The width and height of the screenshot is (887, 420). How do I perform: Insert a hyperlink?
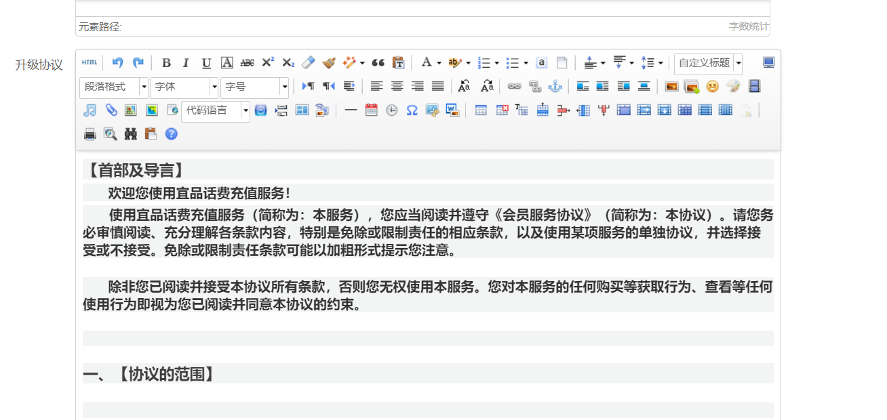point(515,87)
